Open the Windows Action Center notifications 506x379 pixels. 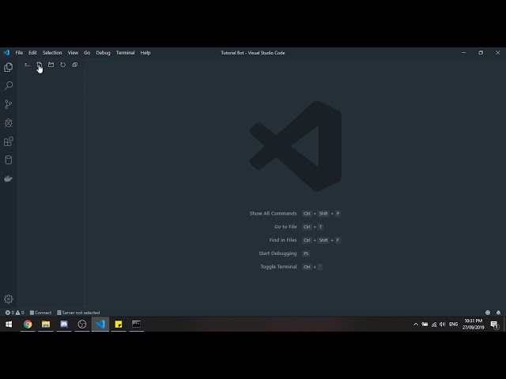point(495,325)
